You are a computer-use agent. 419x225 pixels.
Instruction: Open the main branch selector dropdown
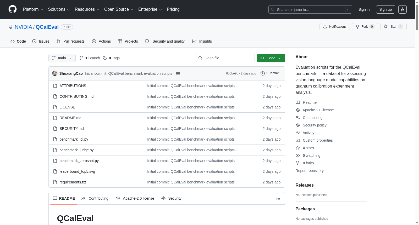[62, 58]
